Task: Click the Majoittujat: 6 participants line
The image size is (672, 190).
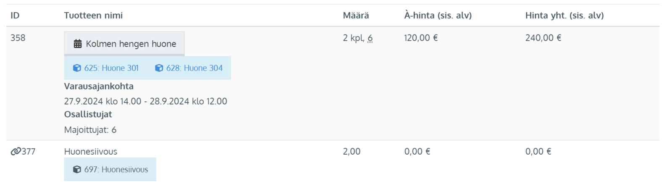Action: pos(90,130)
